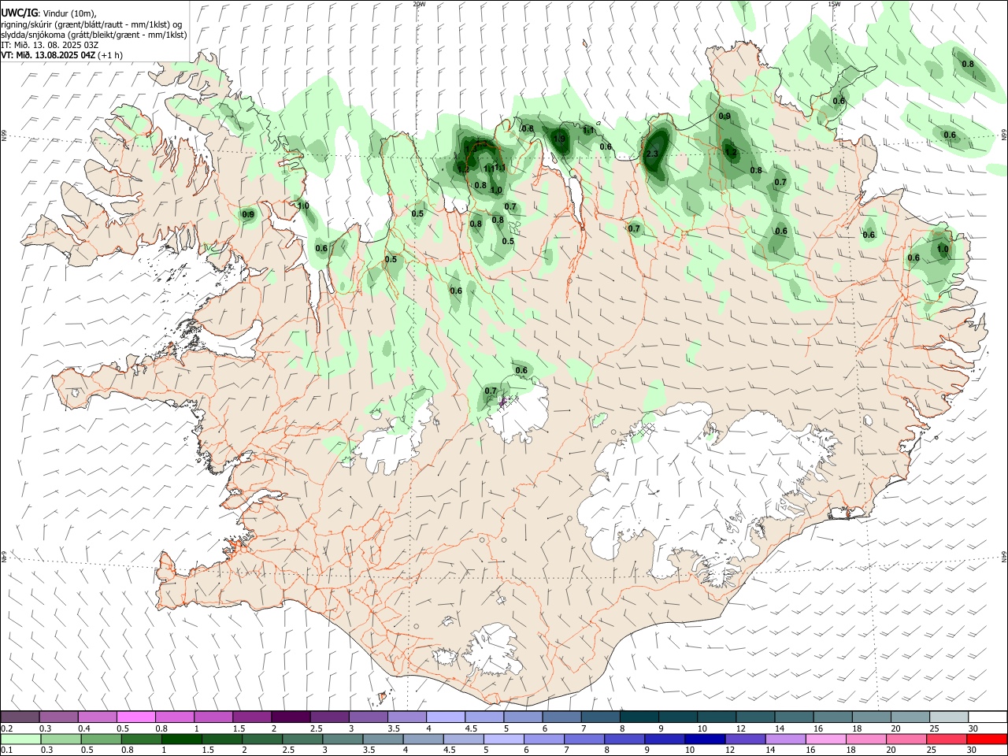This screenshot has height=756, width=1008.
Task: Click the 20W longitude label
Action: (x=419, y=4)
